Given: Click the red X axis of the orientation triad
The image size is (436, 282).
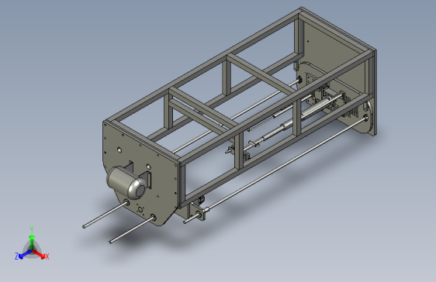Looking at the screenshot, I should [39, 254].
